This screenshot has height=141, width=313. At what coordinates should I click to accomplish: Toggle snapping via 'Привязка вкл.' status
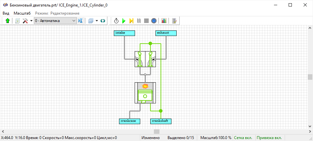click(270, 138)
